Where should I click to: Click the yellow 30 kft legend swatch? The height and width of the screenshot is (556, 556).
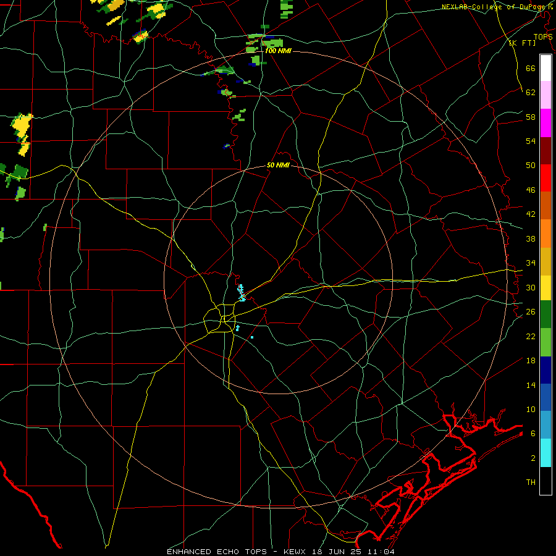click(x=545, y=287)
